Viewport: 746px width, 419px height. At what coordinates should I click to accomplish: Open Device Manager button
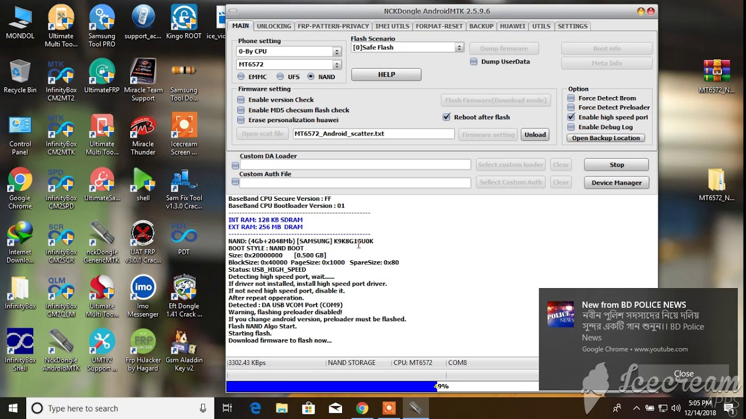(x=617, y=183)
